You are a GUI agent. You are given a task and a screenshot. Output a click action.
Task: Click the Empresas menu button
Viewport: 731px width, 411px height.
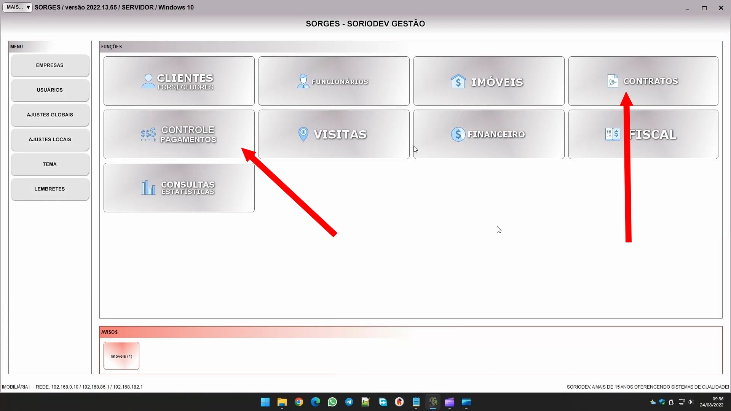click(x=50, y=65)
